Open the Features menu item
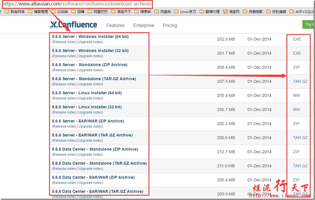Image resolution: width=315 pixels, height=200 pixels. pyautogui.click(x=115, y=25)
